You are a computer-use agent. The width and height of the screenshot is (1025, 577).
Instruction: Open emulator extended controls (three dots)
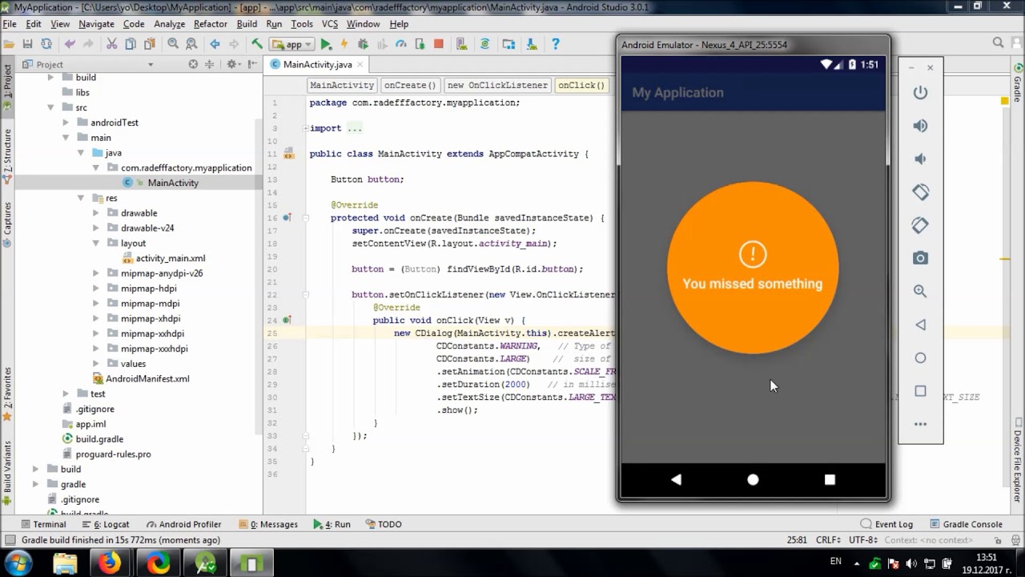tap(920, 424)
